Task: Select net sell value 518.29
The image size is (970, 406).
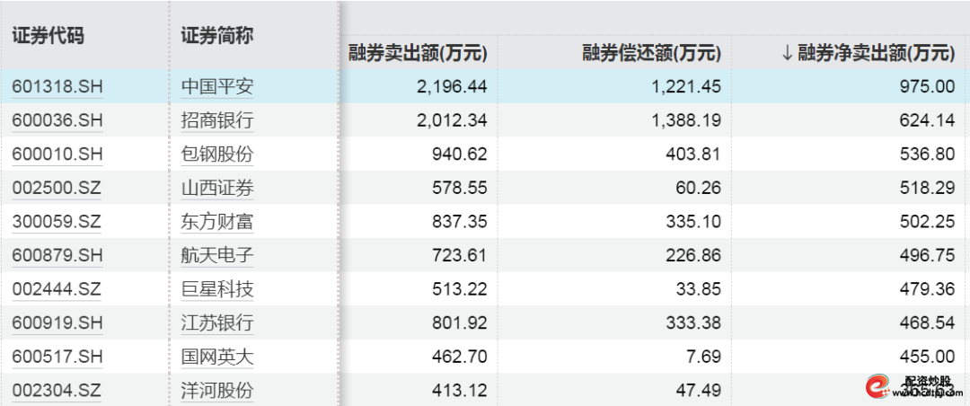Action: (927, 188)
